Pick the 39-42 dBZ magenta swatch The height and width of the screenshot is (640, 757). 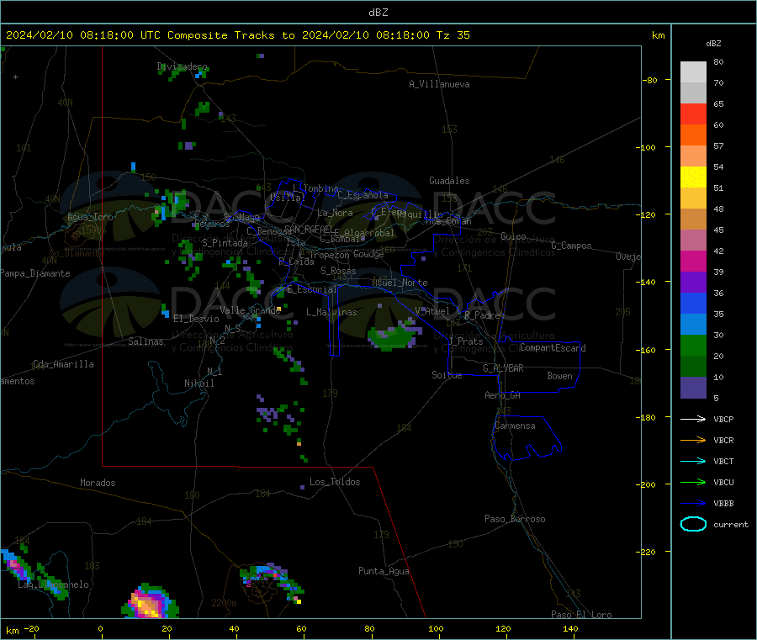pyautogui.click(x=693, y=262)
